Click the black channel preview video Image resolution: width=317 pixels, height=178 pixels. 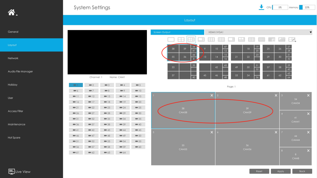(x=107, y=52)
